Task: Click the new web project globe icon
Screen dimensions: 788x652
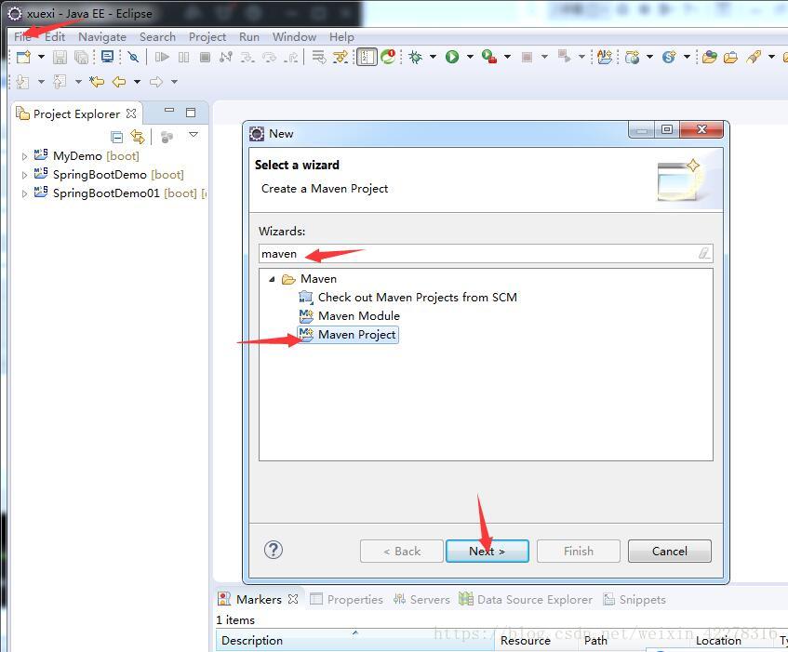Action: coord(633,57)
